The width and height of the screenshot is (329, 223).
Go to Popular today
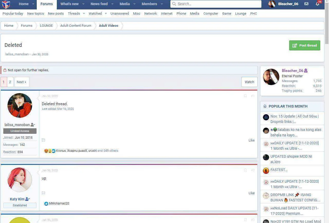pyautogui.click(x=13, y=13)
